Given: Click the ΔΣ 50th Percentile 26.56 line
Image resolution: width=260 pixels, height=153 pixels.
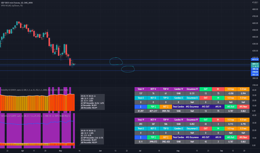Looking at the screenshot, I should [x=92, y=103].
